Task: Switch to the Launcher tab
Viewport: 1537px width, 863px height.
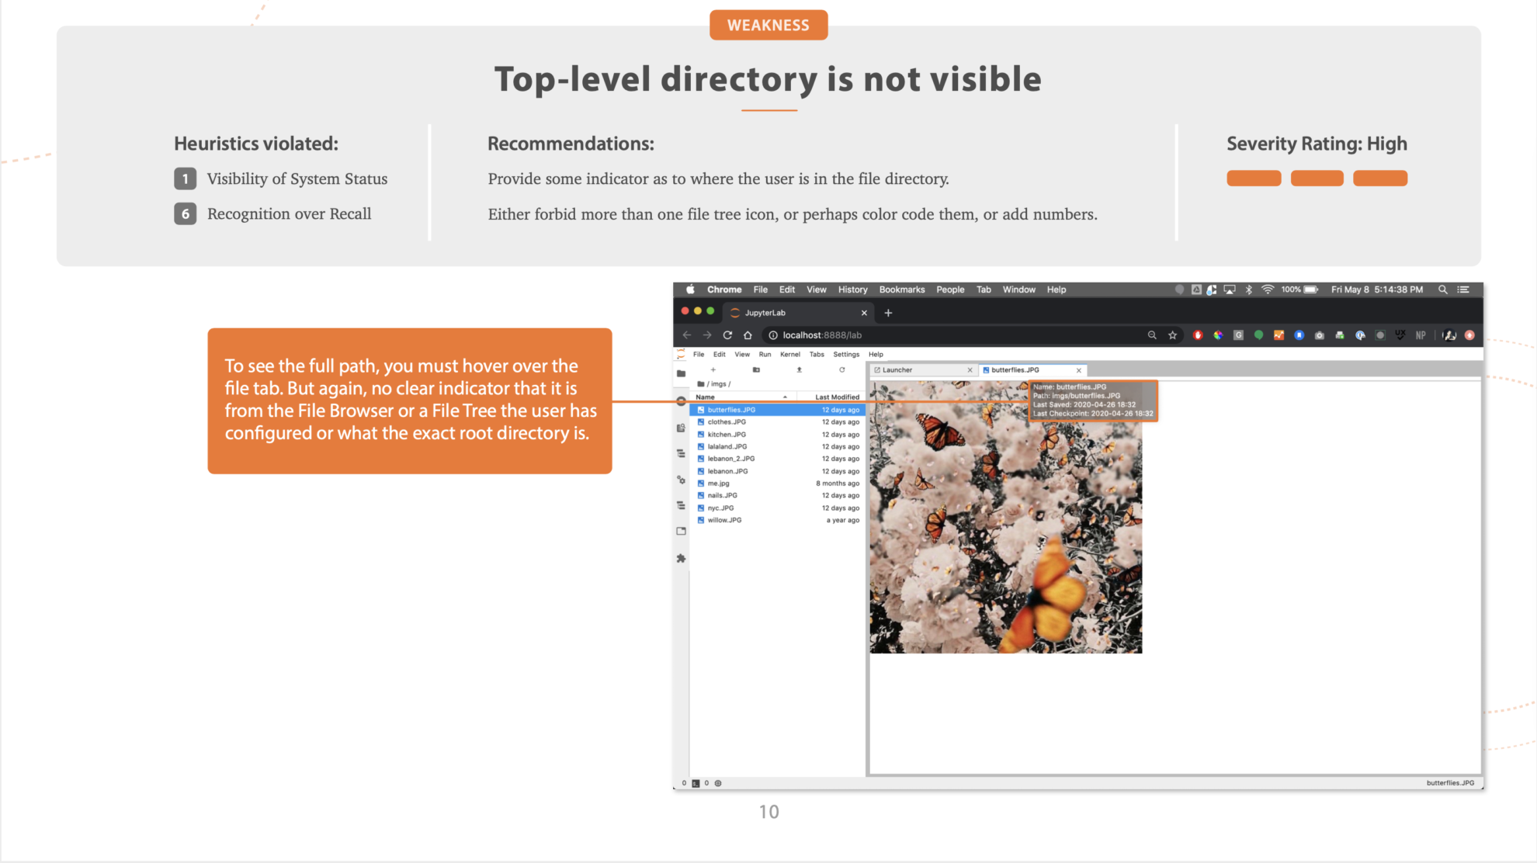Action: pos(897,370)
